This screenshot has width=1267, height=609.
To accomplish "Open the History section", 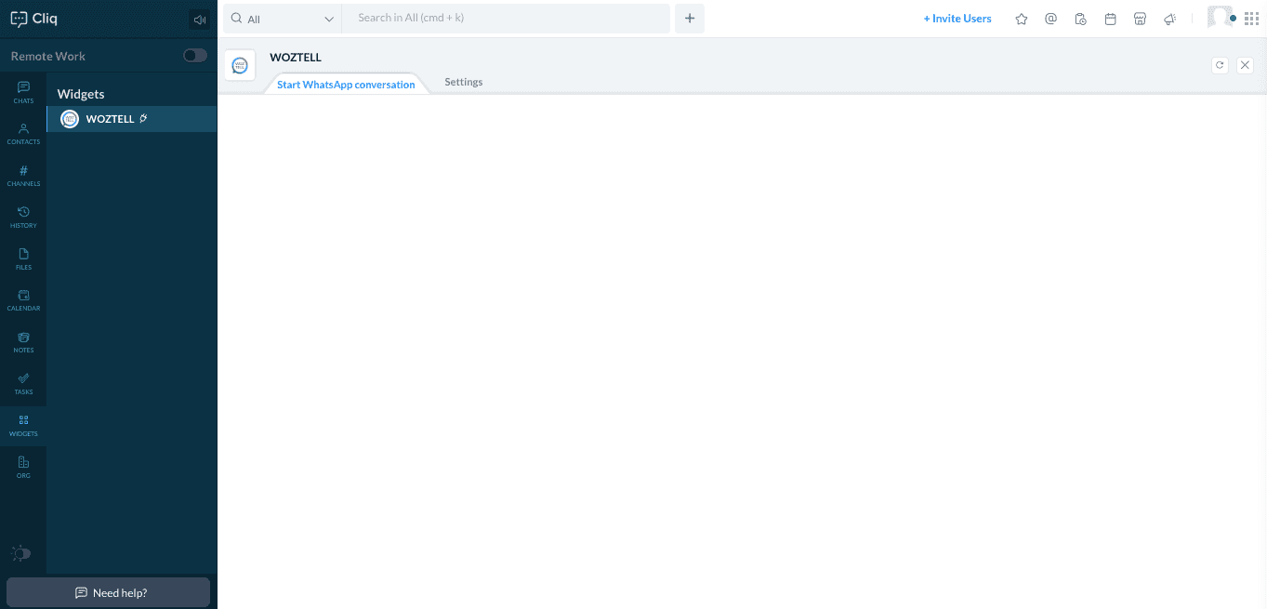I will pyautogui.click(x=23, y=218).
